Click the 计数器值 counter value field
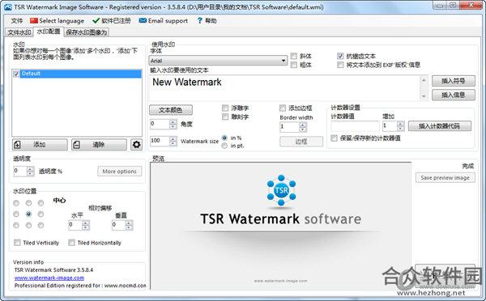The image size is (486, 301). click(x=355, y=126)
